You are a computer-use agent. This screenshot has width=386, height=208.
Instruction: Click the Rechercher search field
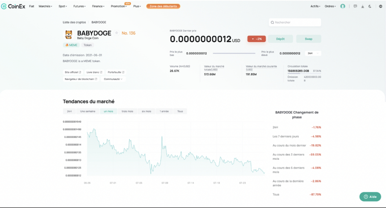[x=295, y=22]
